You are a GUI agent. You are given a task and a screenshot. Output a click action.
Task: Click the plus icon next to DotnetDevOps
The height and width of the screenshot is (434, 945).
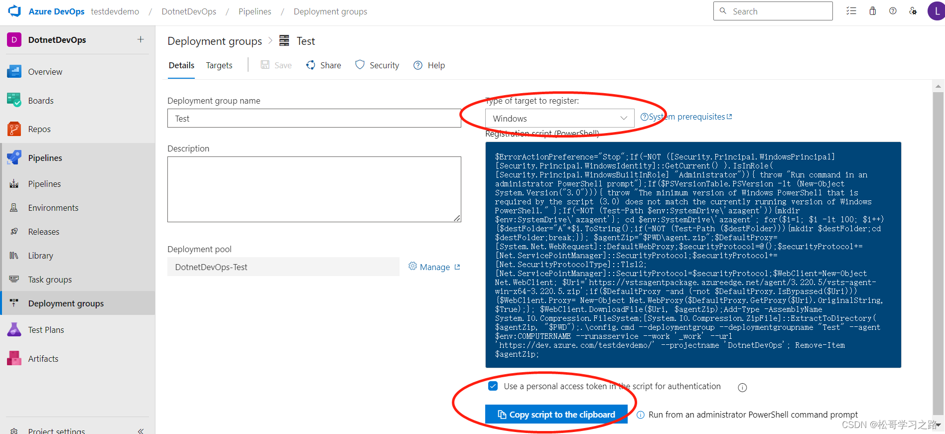(x=140, y=39)
